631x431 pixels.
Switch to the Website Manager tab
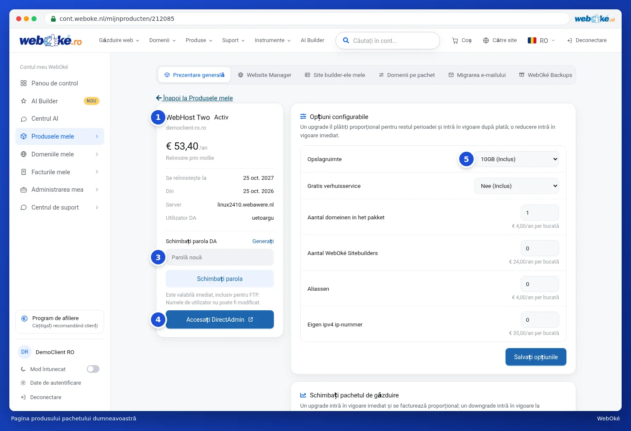[x=264, y=75]
